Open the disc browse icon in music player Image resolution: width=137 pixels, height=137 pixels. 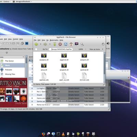click(x=22, y=43)
